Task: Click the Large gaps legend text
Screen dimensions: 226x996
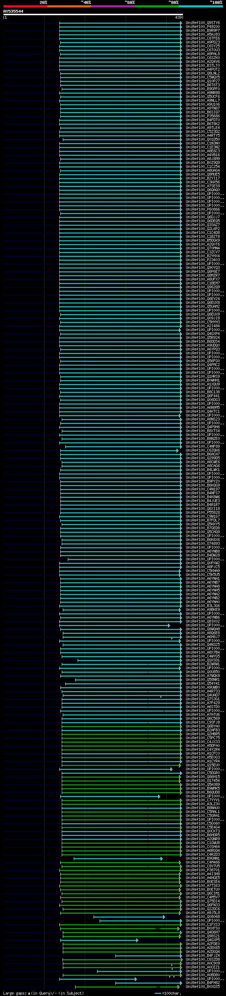Action: (x=43, y=993)
